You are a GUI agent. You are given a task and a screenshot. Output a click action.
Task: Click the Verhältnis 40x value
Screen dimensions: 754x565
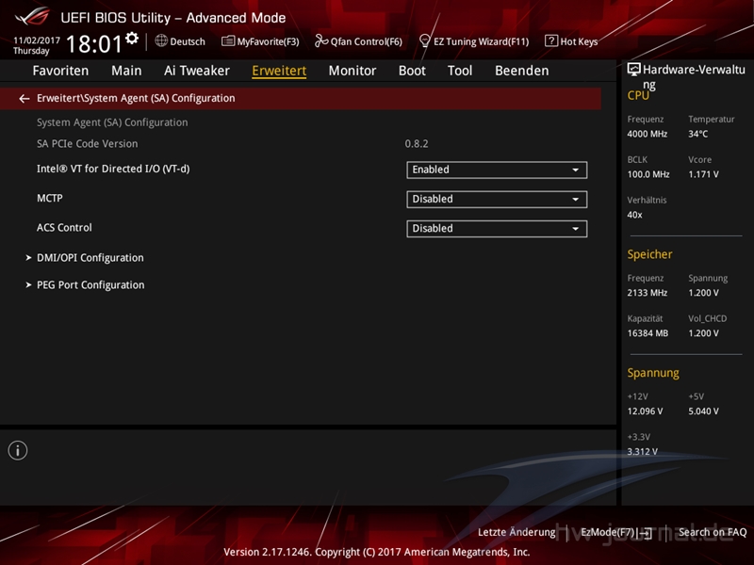click(634, 215)
